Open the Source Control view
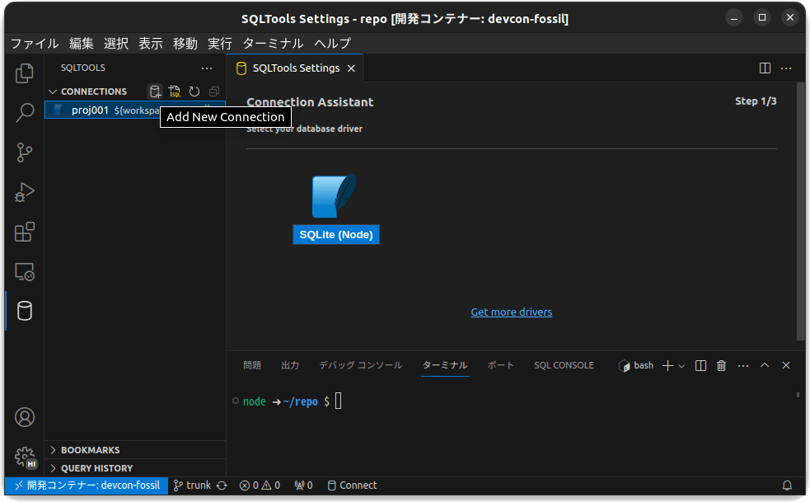The image size is (810, 502). 24,152
